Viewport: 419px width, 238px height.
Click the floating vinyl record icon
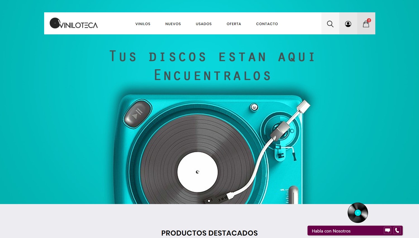358,213
